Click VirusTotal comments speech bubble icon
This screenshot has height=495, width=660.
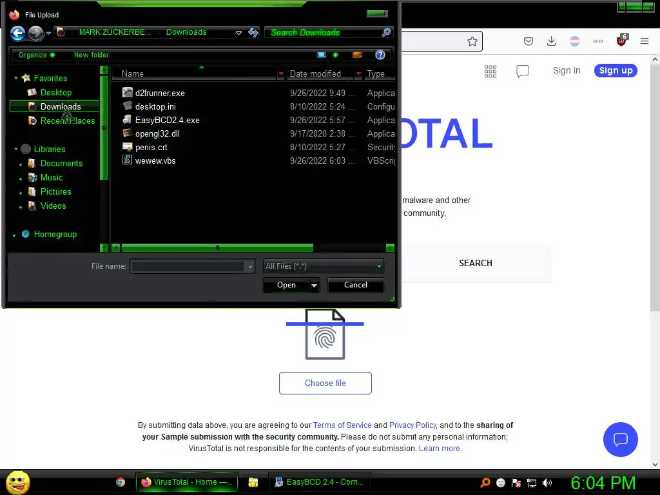[522, 71]
